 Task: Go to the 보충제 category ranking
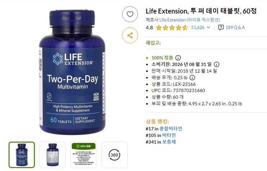169,142
